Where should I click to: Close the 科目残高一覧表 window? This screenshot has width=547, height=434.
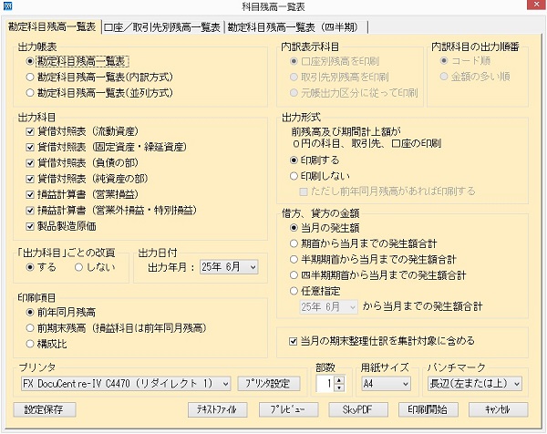(x=536, y=5)
